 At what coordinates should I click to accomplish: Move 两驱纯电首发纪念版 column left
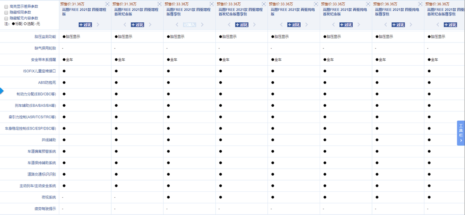pyautogui.click(x=334, y=25)
